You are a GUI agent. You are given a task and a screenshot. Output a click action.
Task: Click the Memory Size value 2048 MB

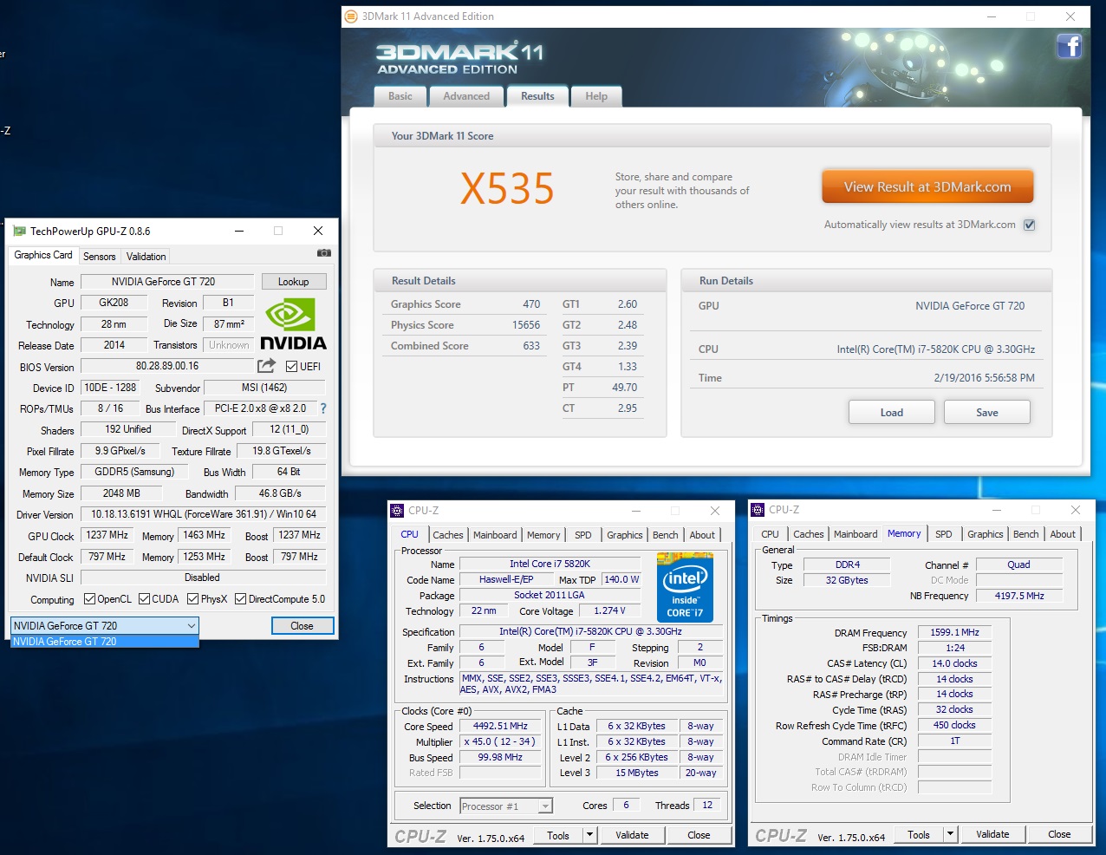pyautogui.click(x=121, y=493)
